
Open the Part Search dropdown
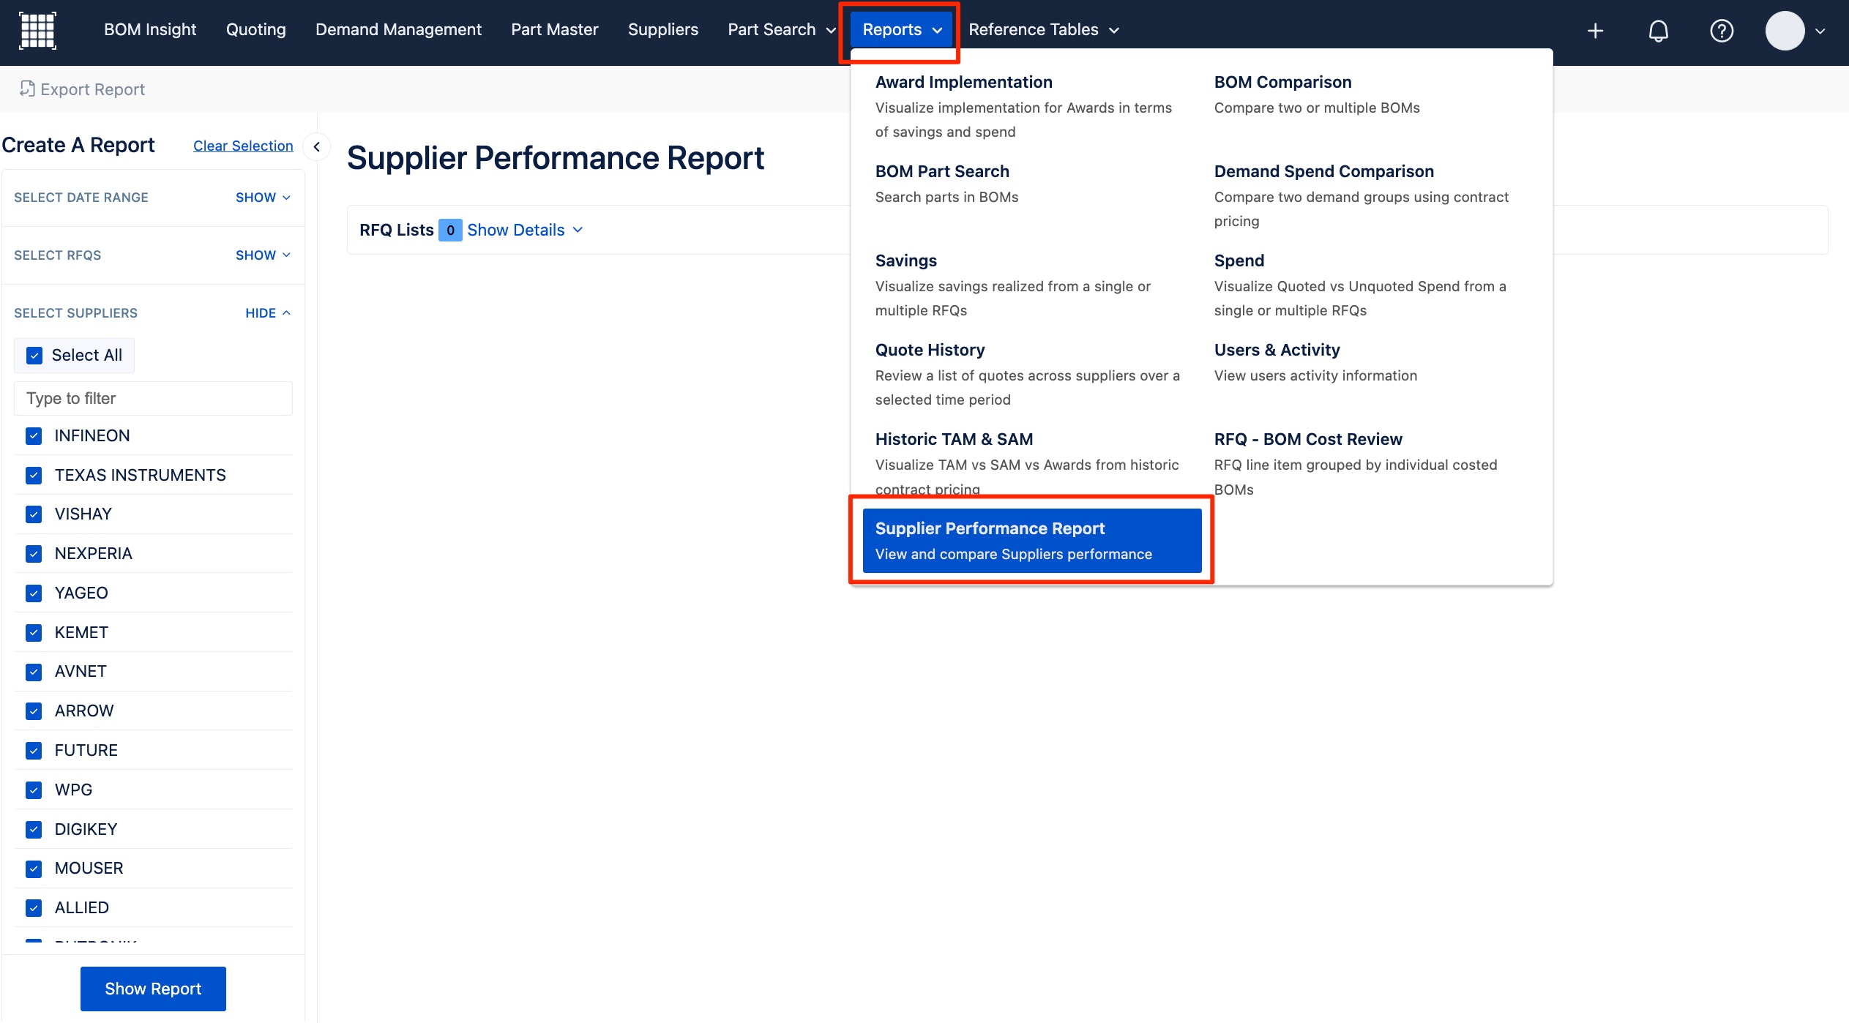(x=781, y=30)
